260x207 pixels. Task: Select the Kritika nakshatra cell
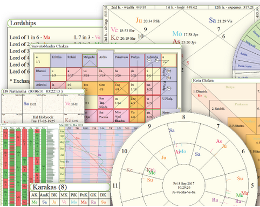point(58,60)
